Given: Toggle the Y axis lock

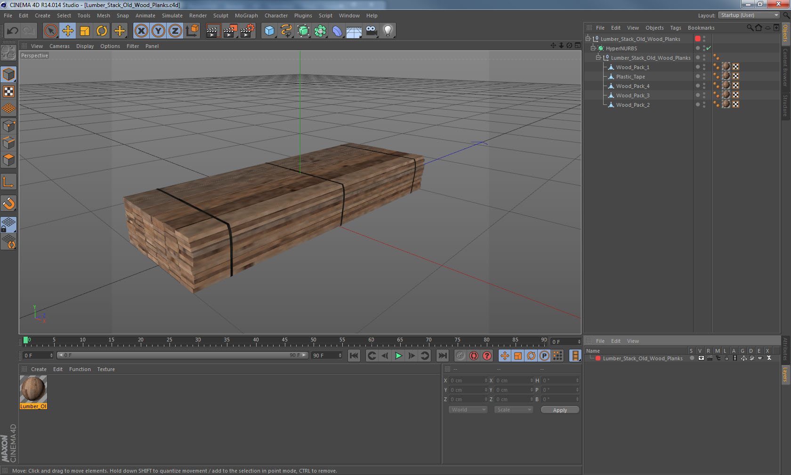Looking at the screenshot, I should coord(158,31).
